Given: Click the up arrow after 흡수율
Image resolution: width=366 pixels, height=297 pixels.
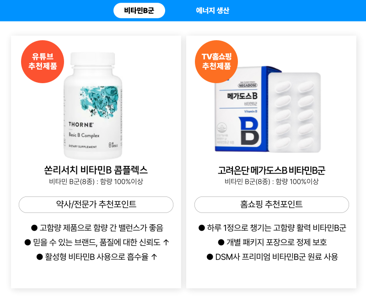Looking at the screenshot, I should point(154,257).
